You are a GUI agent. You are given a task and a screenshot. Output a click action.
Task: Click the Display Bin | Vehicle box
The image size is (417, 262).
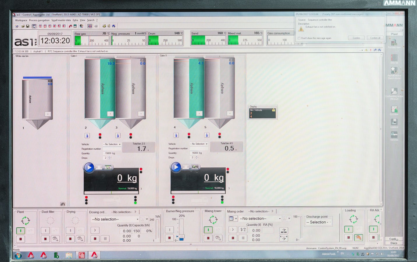tap(262, 113)
